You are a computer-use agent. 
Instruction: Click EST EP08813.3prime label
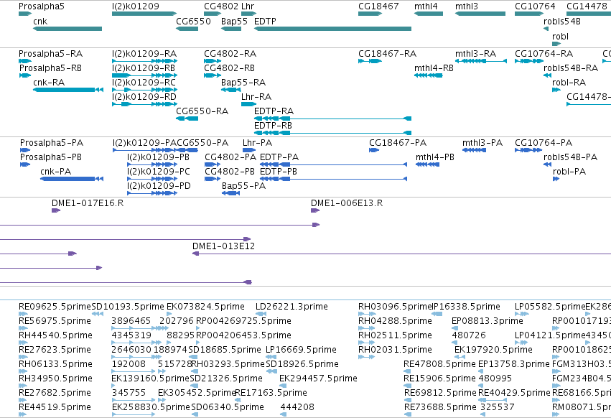(488, 321)
